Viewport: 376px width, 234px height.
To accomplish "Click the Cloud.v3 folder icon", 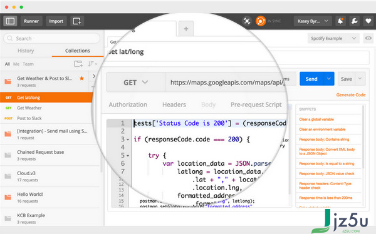I will pos(8,176).
